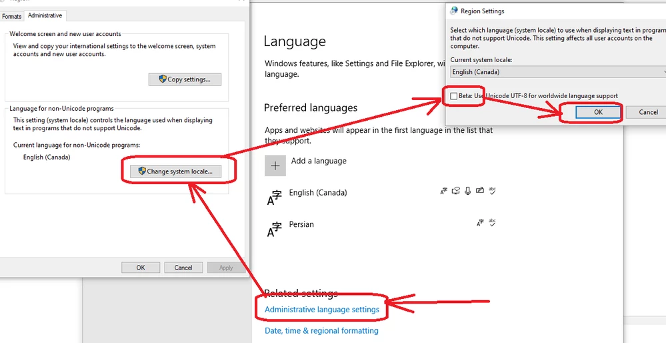666x343 pixels.
Task: Click Cancel in the Region dialog
Action: [x=183, y=268]
